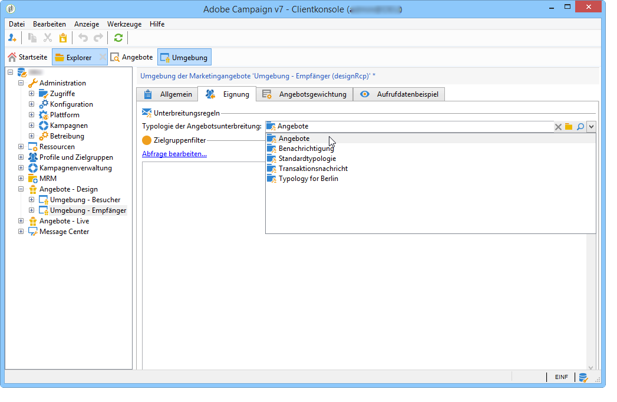Image resolution: width=617 pixels, height=402 pixels.
Task: Click the typology input field showing Angebote
Action: click(x=409, y=126)
